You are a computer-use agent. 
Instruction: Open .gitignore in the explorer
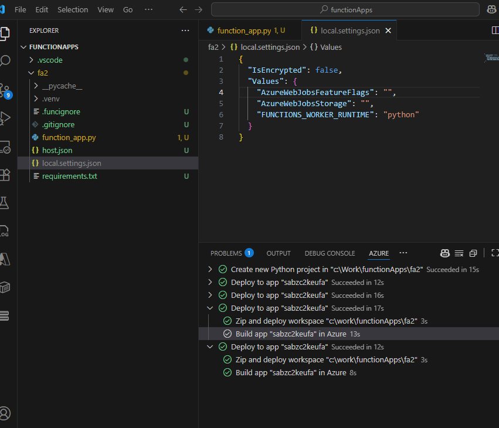(x=108, y=125)
